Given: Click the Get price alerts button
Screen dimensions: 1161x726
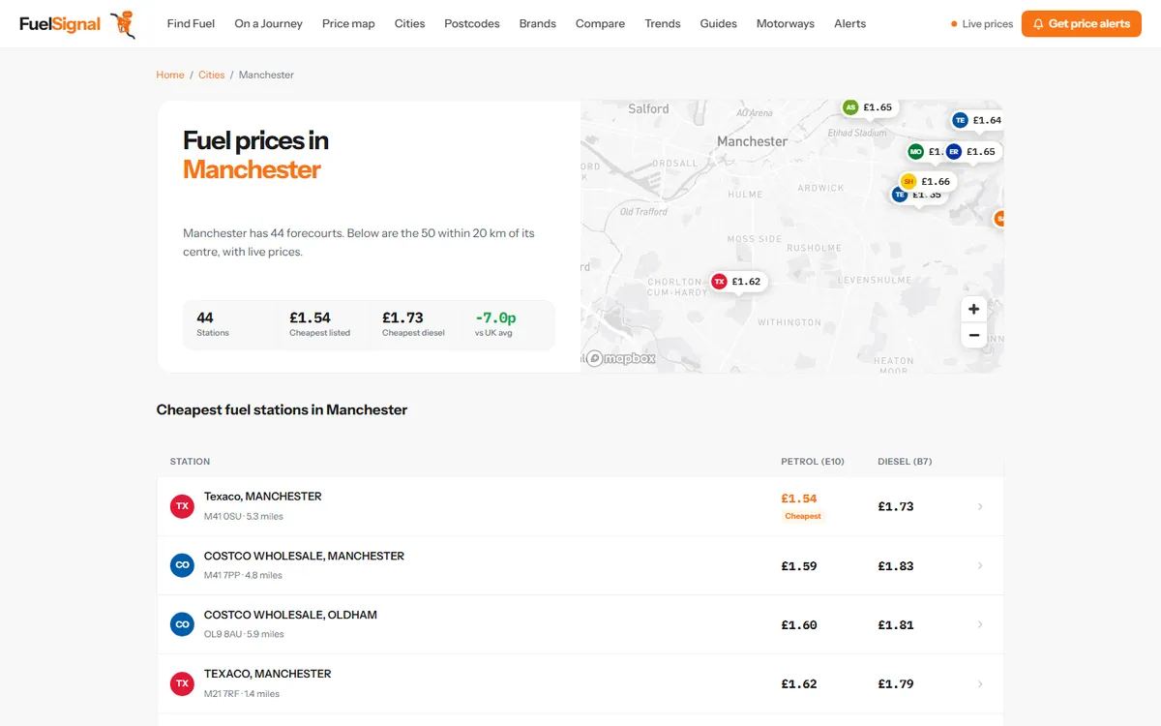Looking at the screenshot, I should pos(1082,24).
